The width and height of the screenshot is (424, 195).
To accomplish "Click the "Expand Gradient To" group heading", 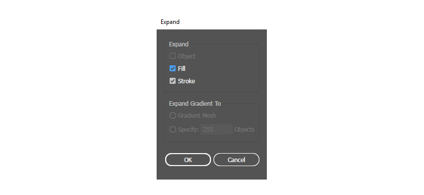I will click(195, 104).
